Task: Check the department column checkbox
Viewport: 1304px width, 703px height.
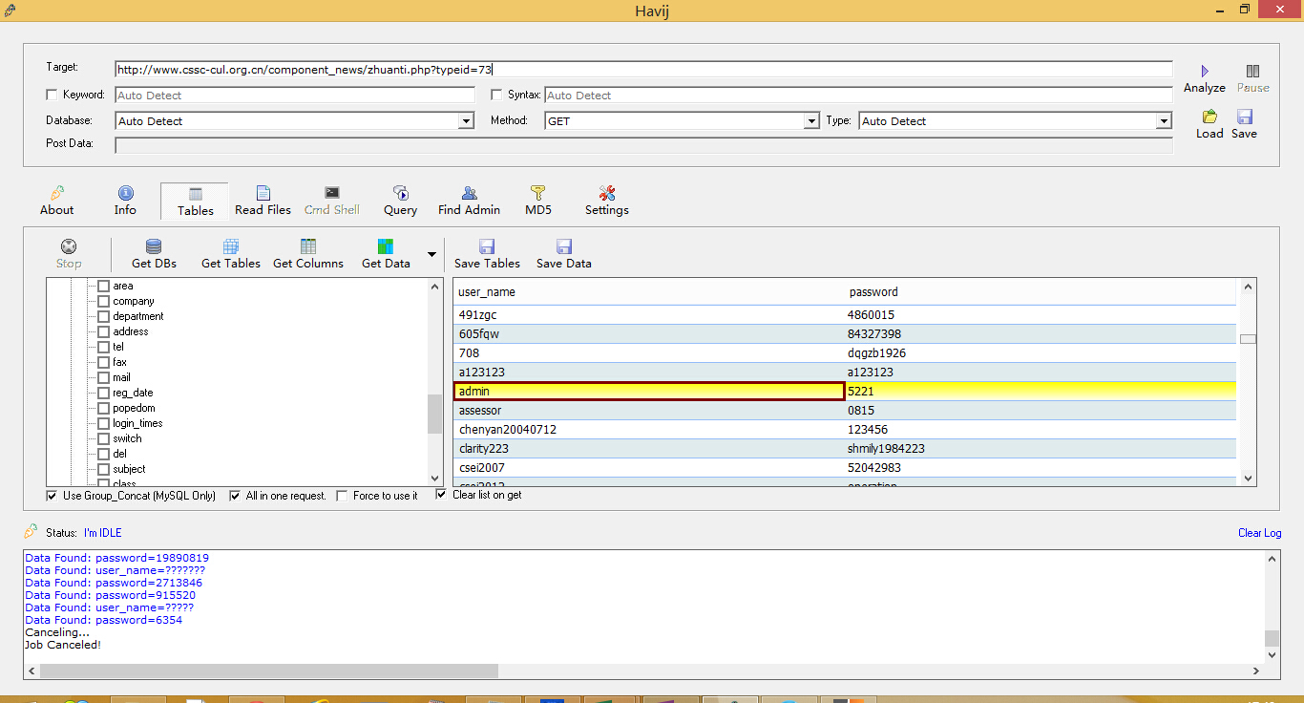Action: click(103, 316)
